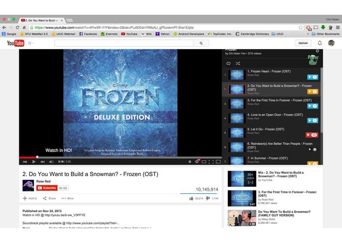
Task: Click the Evernote extension icon in toolbar
Action: coord(331,28)
